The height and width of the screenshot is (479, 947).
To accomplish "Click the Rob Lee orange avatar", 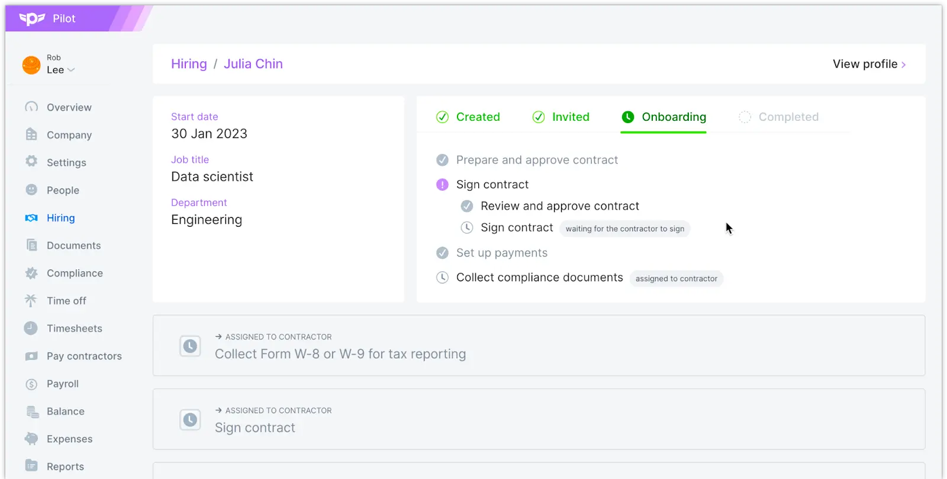I will point(31,65).
